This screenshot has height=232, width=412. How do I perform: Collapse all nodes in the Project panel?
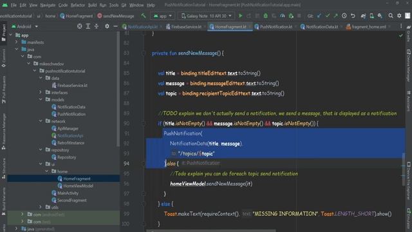point(97,26)
